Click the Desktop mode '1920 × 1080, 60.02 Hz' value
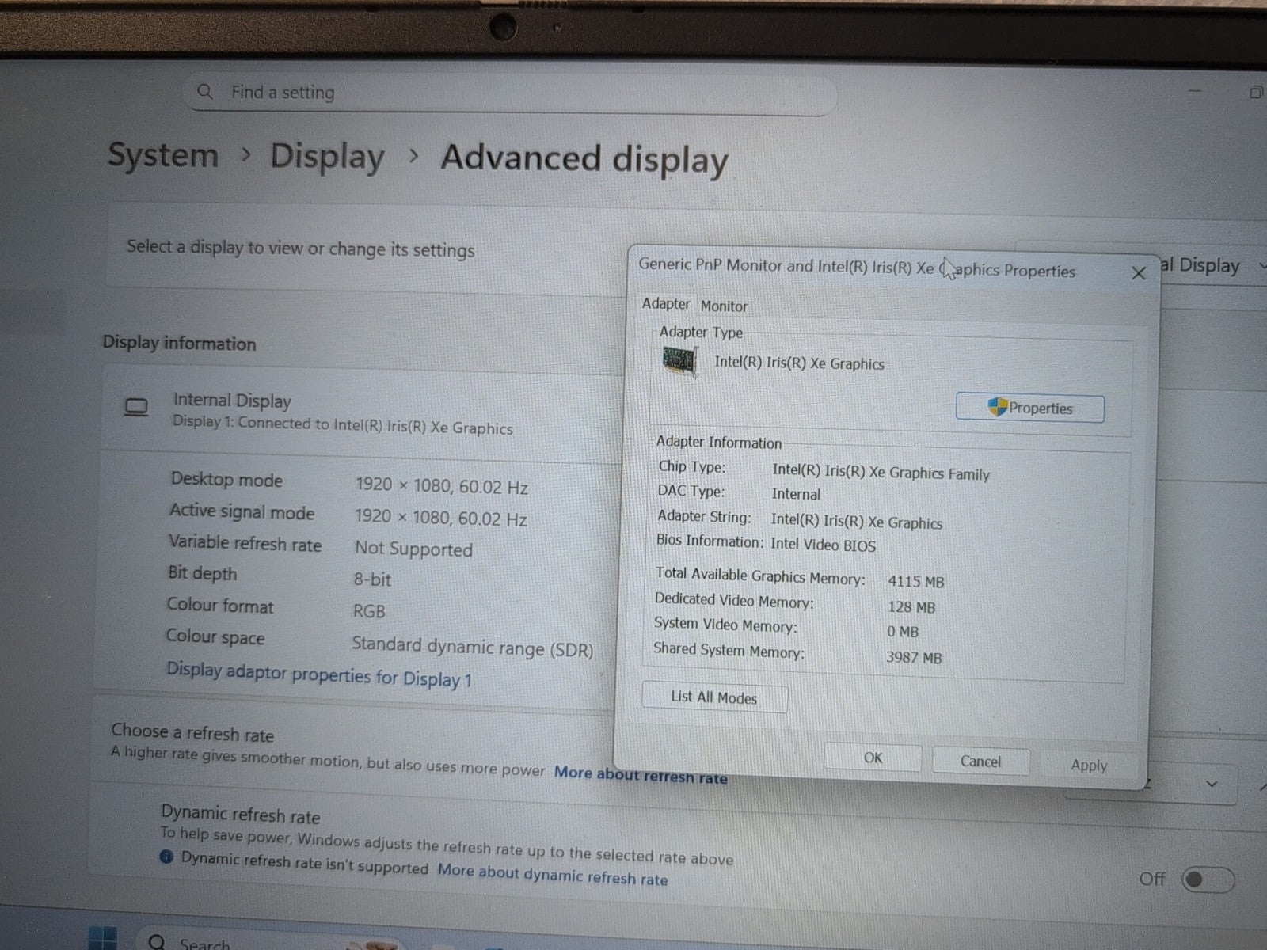 441,486
